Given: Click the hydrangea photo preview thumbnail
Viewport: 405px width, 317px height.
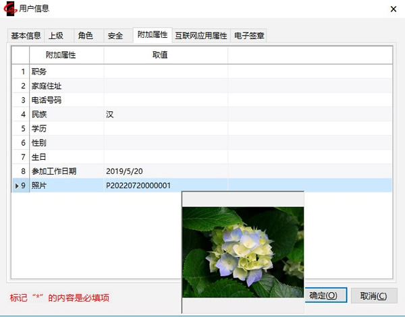Looking at the screenshot, I should [x=243, y=252].
